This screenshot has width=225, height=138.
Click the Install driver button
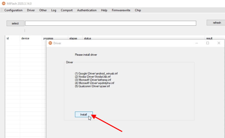tap(84, 114)
